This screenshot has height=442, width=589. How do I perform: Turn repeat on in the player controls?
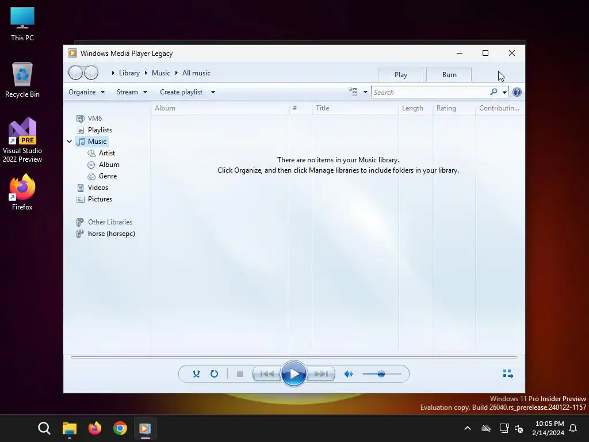point(214,374)
